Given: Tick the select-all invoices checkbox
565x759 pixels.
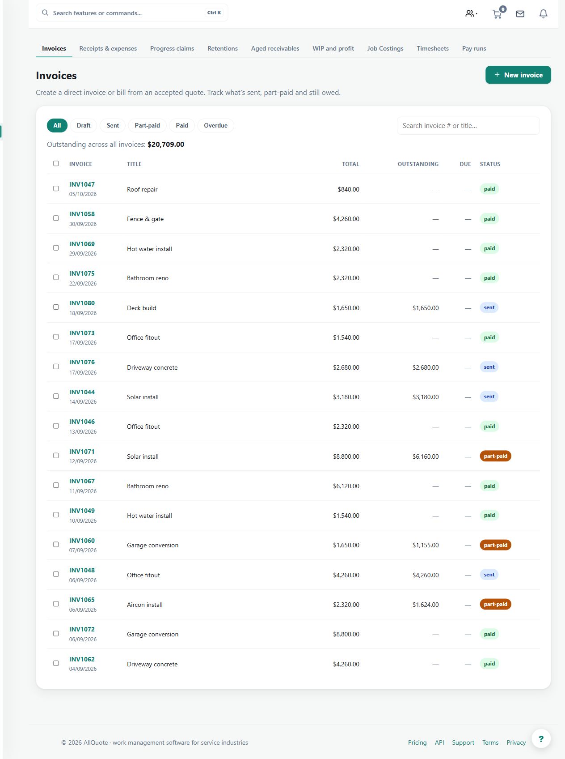Looking at the screenshot, I should (x=56, y=163).
